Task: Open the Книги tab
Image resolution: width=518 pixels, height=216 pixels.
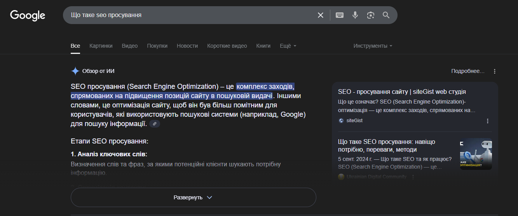Action: coord(263,46)
